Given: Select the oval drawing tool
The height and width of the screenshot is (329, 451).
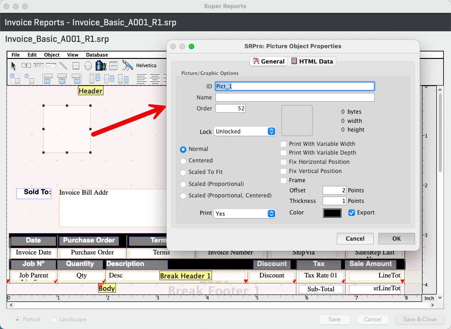Looking at the screenshot, I should tap(88, 66).
